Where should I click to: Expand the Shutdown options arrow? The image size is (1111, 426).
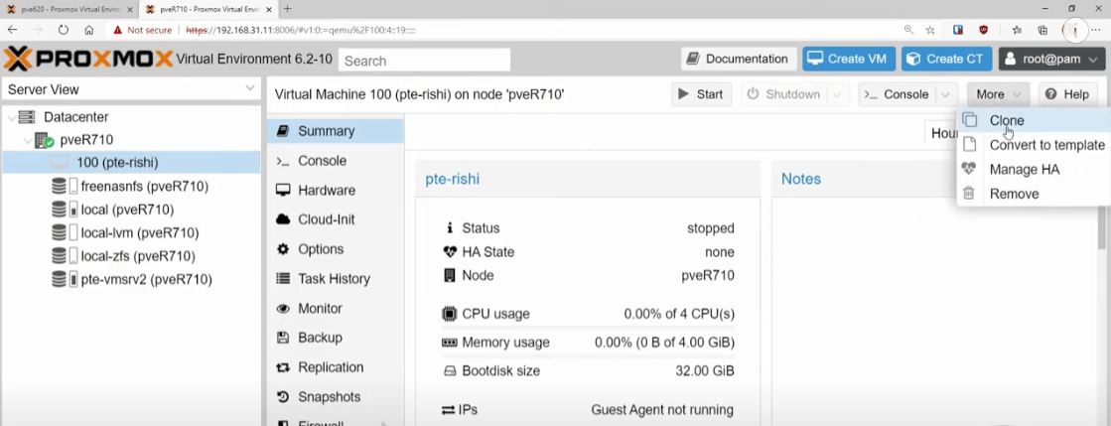tap(838, 94)
